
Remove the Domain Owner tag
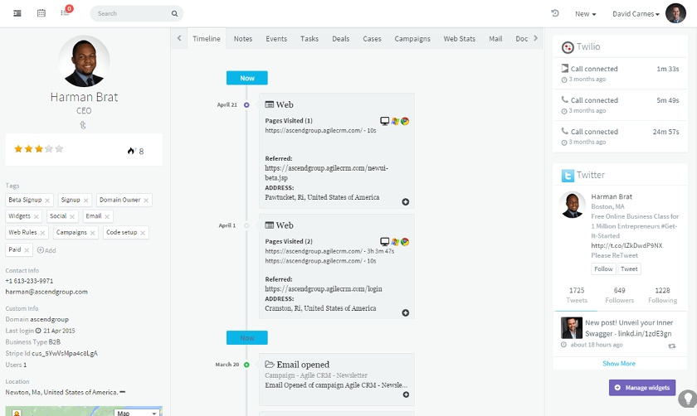[146, 201]
